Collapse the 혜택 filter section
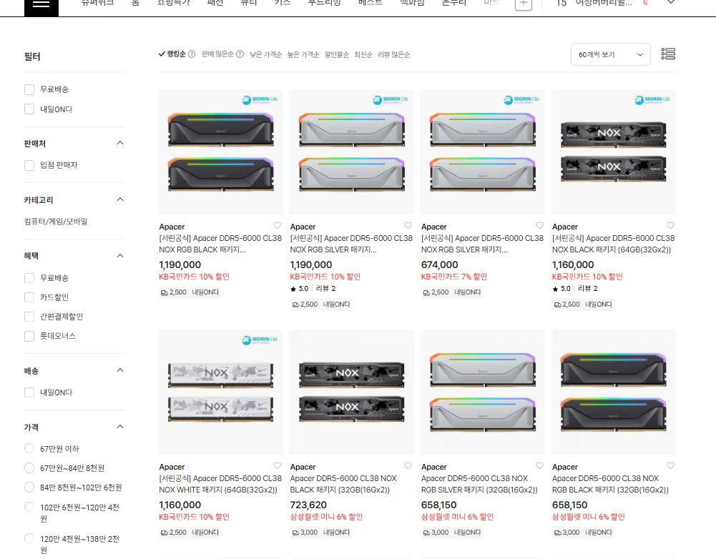Viewport: 716px width, 559px height. (119, 255)
